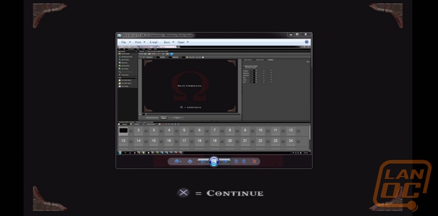Image resolution: width=438 pixels, height=216 pixels.
Task: Select the Manual color correction radio button
Action: [244, 66]
